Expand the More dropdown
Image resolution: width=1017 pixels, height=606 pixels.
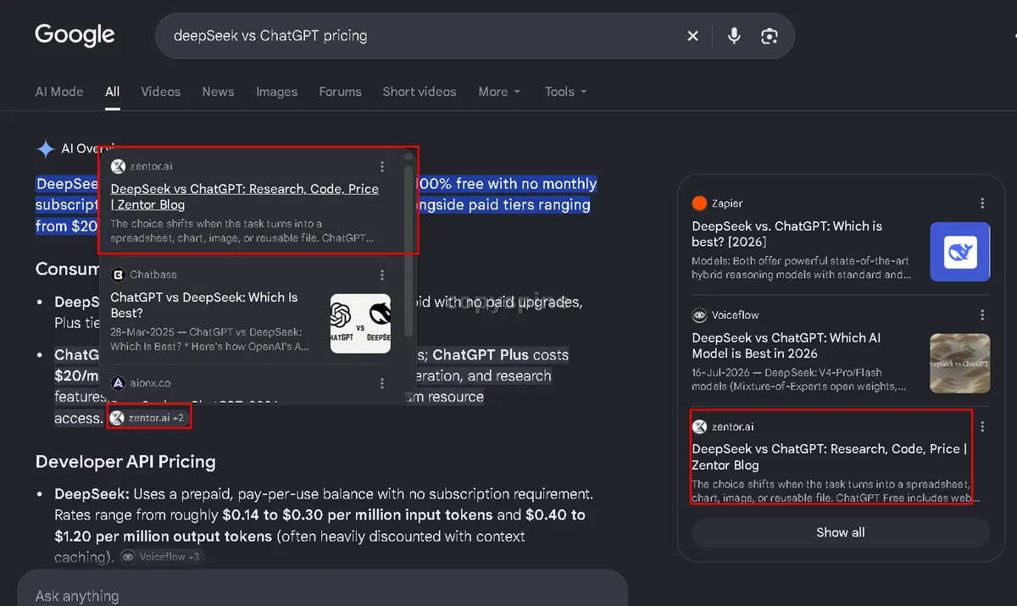pos(499,92)
